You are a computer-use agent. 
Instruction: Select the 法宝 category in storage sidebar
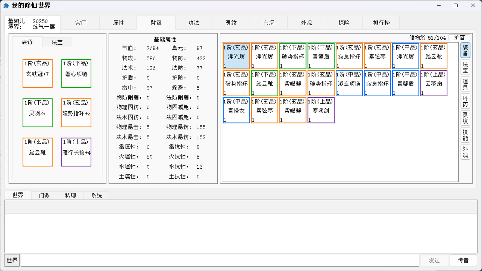(x=465, y=67)
